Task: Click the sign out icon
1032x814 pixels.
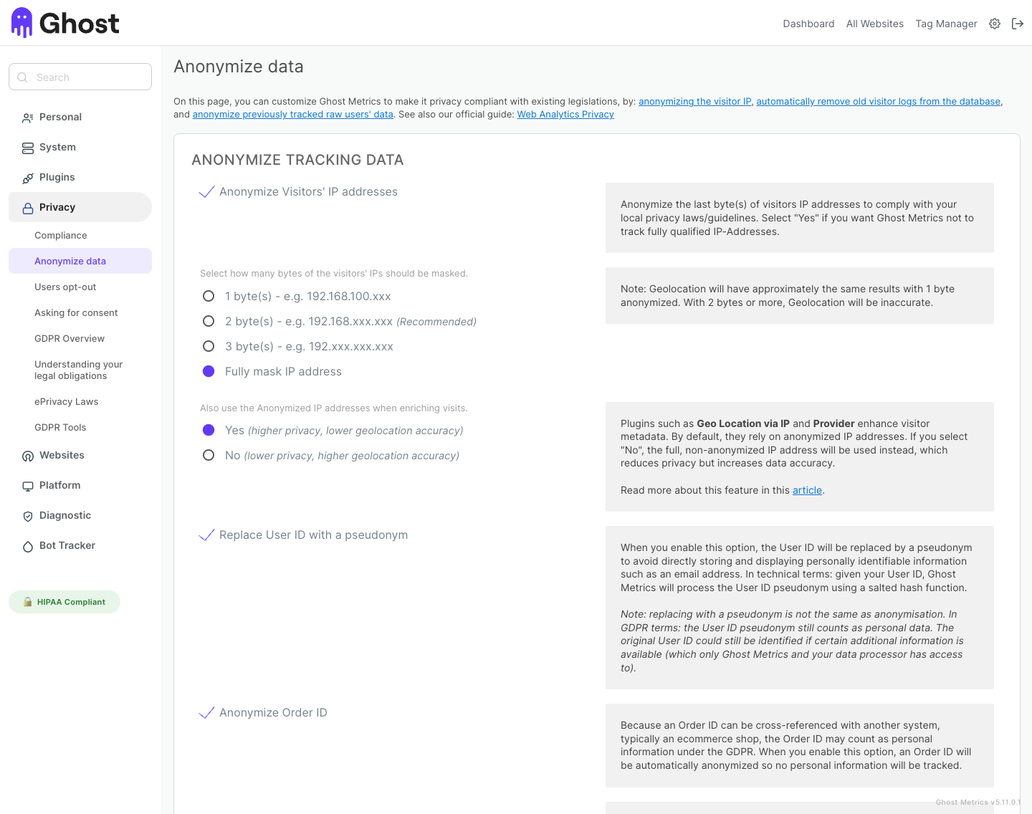Action: pyautogui.click(x=1018, y=24)
